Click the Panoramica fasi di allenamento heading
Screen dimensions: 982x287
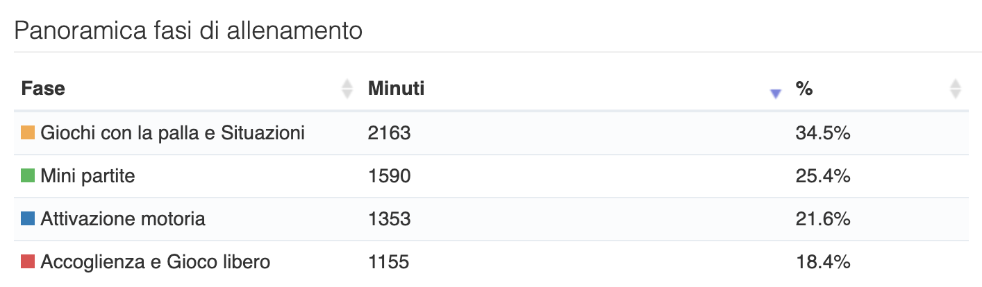(188, 31)
